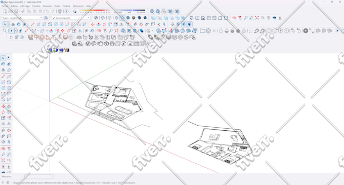The height and width of the screenshot is (185, 344).
Task: Click the Undo arrow icon
Action: click(47, 12)
